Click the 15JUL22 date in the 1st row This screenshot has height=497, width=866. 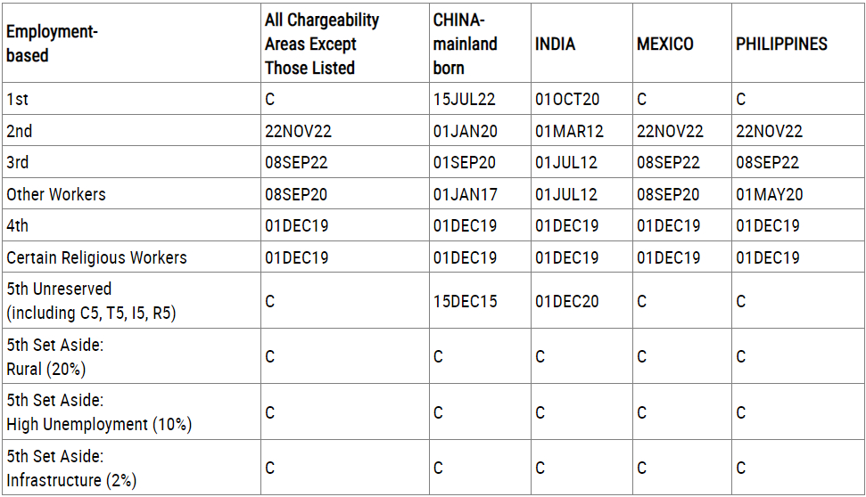pos(464,99)
